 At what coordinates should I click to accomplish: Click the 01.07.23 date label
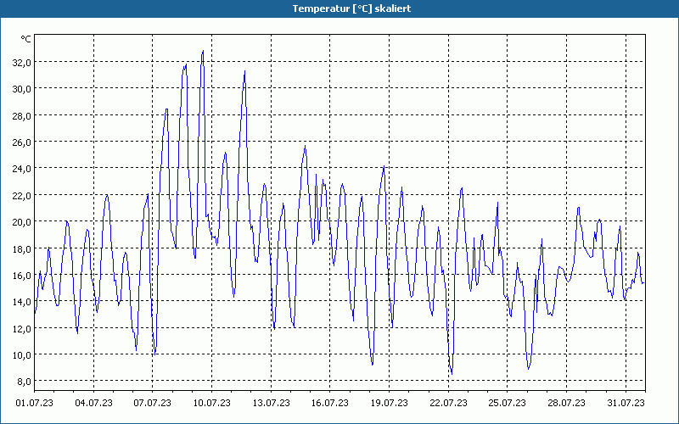34,404
